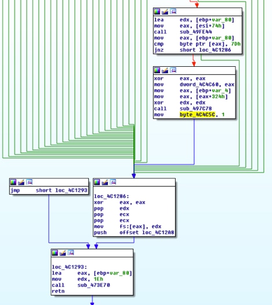The width and height of the screenshot is (272, 305).
Task: Click offset loc_4C12A8 in push instruction
Action: [x=147, y=232]
